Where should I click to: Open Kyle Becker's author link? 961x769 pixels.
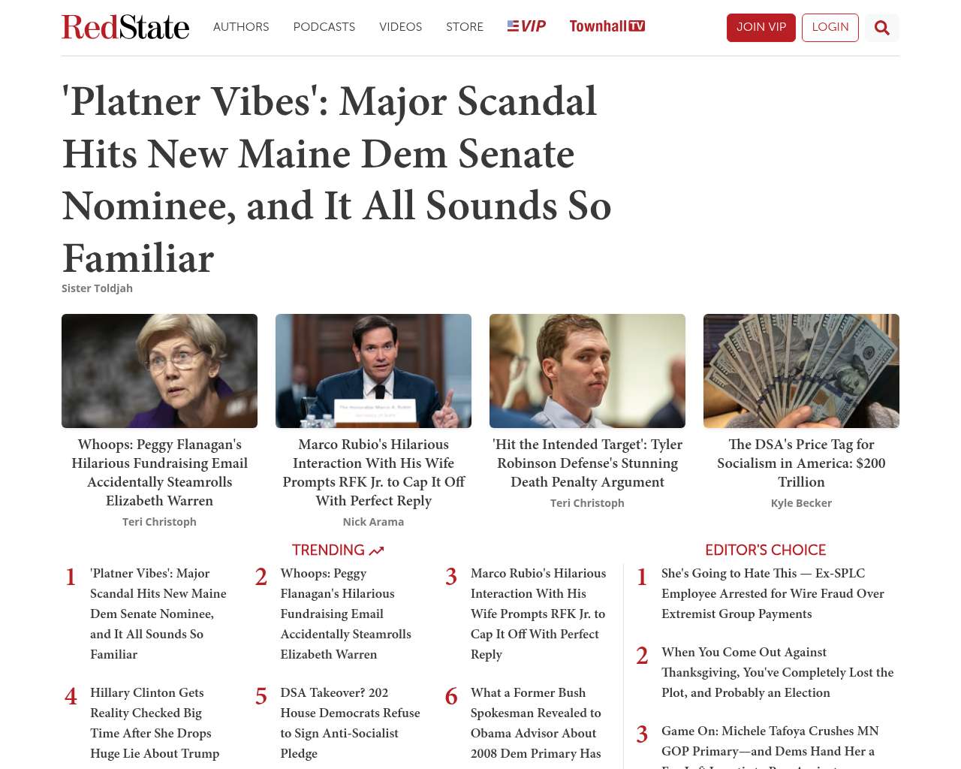801,503
